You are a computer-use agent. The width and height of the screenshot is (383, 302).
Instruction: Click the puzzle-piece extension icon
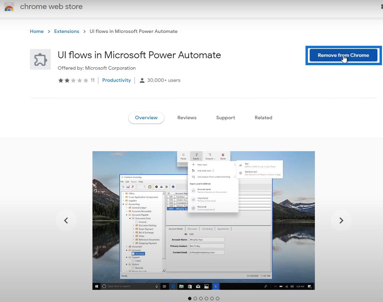pos(40,59)
